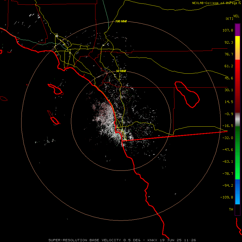Click the gray zero-velocity segment of the color bar
This screenshot has height=242, width=242.
pyautogui.click(x=237, y=120)
